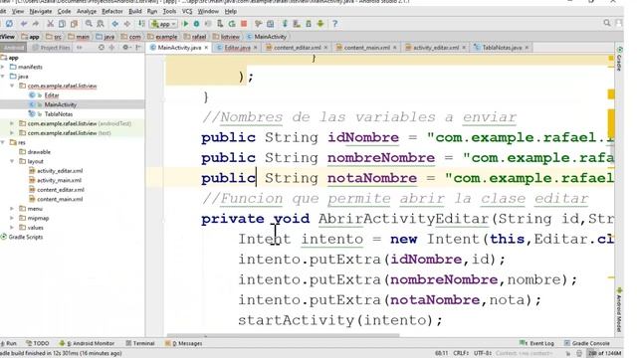Open the View menu
The width and height of the screenshot is (637, 358).
coord(18,11)
